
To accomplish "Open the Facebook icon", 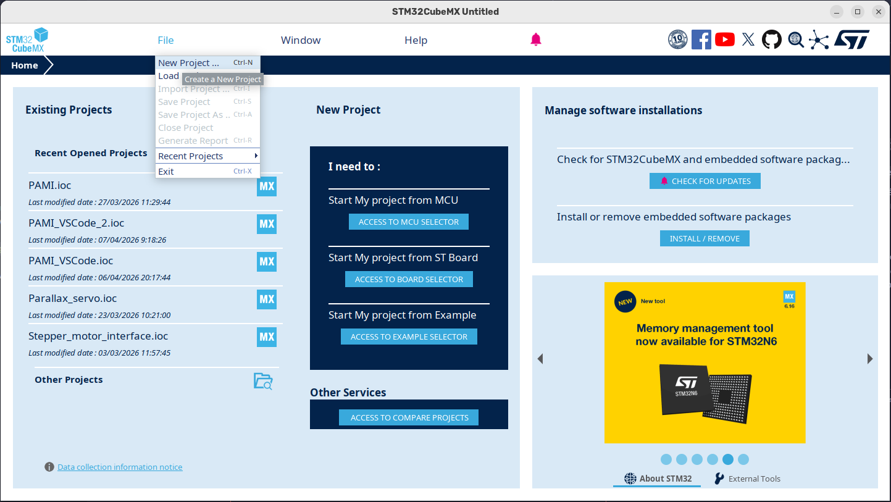I will pyautogui.click(x=701, y=40).
